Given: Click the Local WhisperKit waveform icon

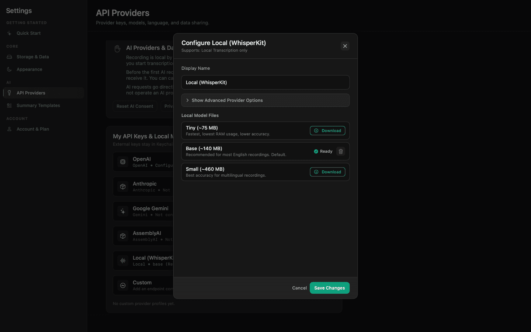Looking at the screenshot, I should (x=123, y=261).
